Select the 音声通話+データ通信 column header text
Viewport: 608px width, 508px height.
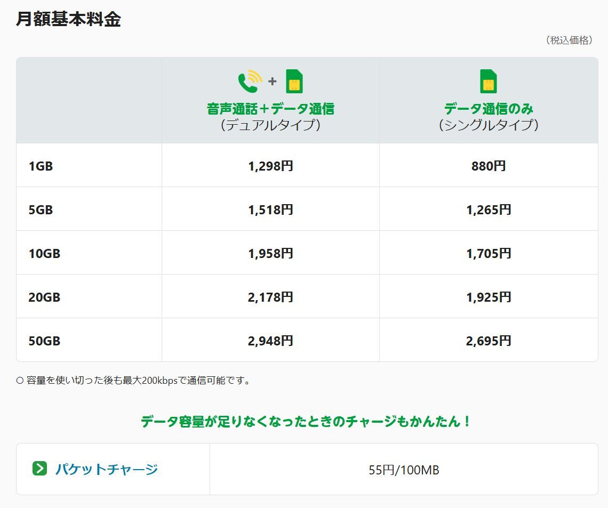coord(270,109)
